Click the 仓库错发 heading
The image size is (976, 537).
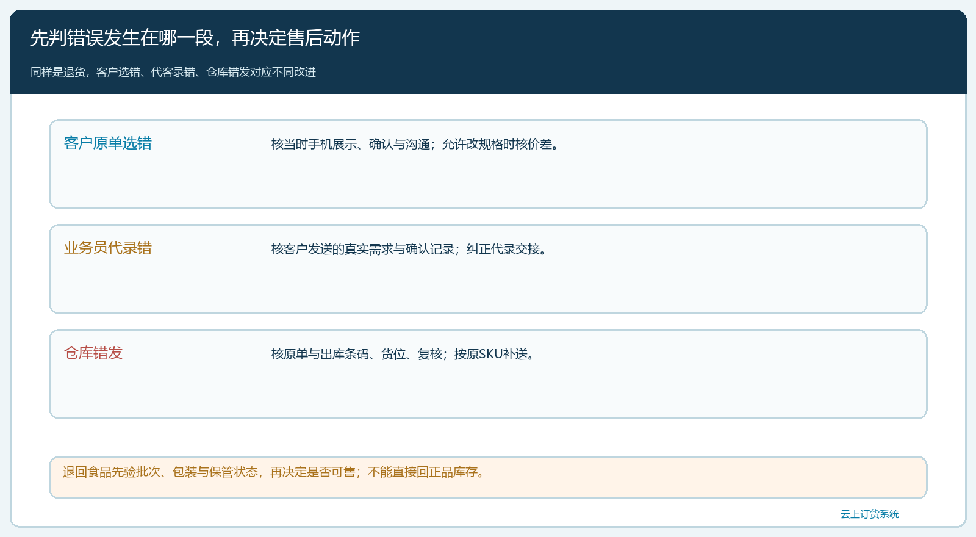pyautogui.click(x=93, y=353)
